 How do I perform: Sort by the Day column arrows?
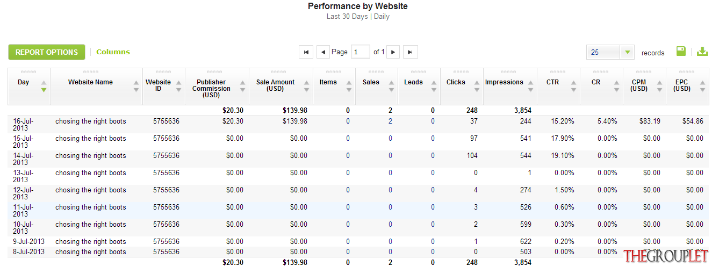click(x=44, y=86)
